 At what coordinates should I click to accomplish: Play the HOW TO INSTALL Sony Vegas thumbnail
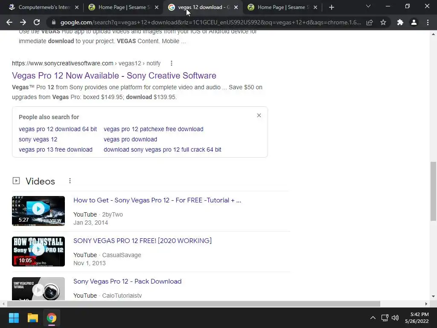point(38,252)
